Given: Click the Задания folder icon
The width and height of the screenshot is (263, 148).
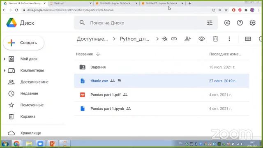Looking at the screenshot, I should coord(82,67).
